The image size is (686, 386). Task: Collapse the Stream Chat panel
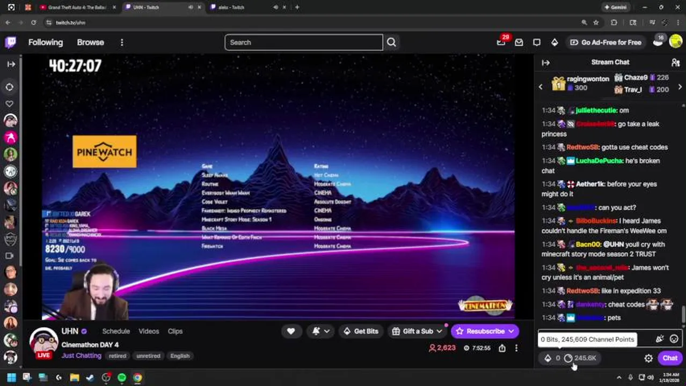546,63
